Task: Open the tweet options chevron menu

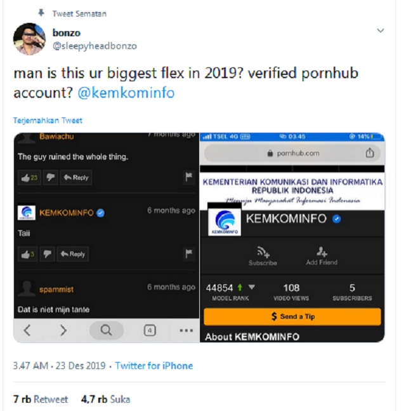Action: (x=381, y=30)
